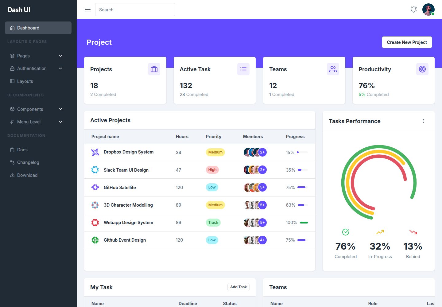The image size is (442, 307).
Task: Toggle the sidebar hamburger menu
Action: click(x=88, y=10)
